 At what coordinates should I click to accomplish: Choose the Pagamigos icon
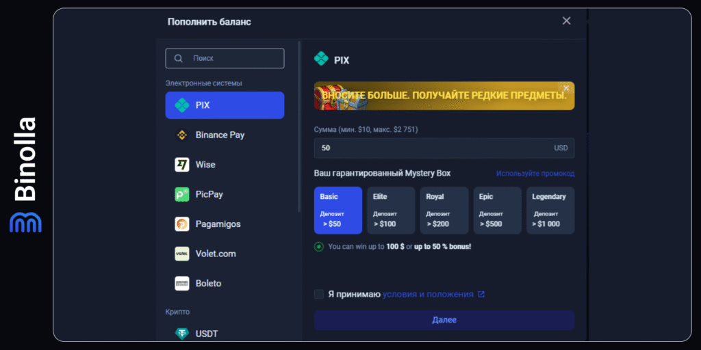click(182, 224)
